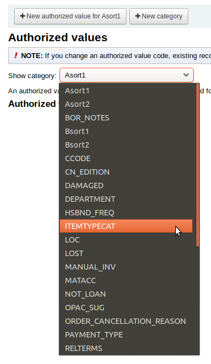Select the CCODE category option

tap(126, 158)
